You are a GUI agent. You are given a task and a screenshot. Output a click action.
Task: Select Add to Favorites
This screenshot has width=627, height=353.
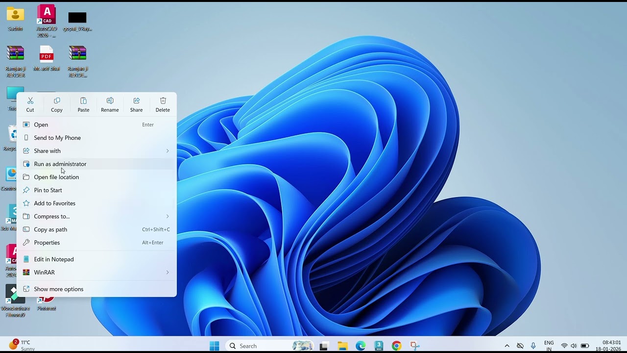click(x=96, y=203)
